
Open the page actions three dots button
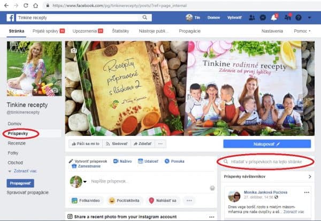tap(160, 144)
